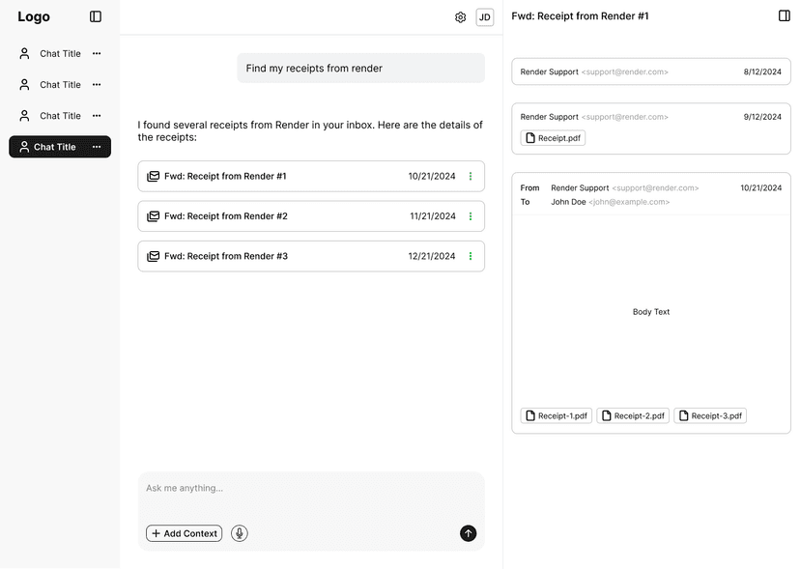Viewport: 800px width, 569px height.
Task: Click the panel title Fwd: Receipt from Render #1
Action: click(580, 16)
